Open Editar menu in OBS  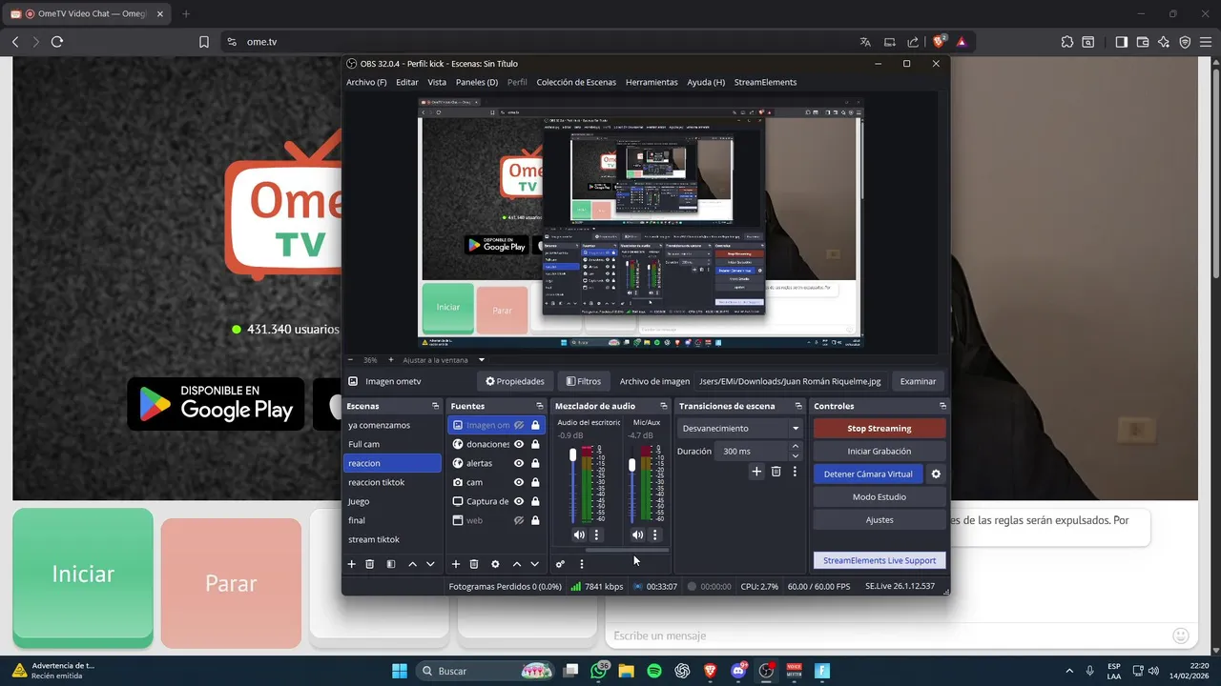point(406,82)
